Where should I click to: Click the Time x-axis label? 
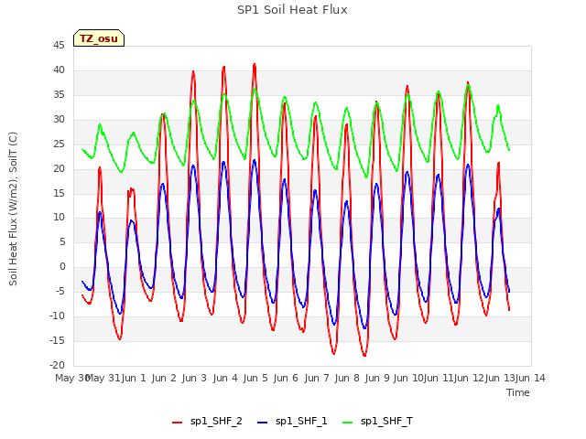click(x=518, y=392)
